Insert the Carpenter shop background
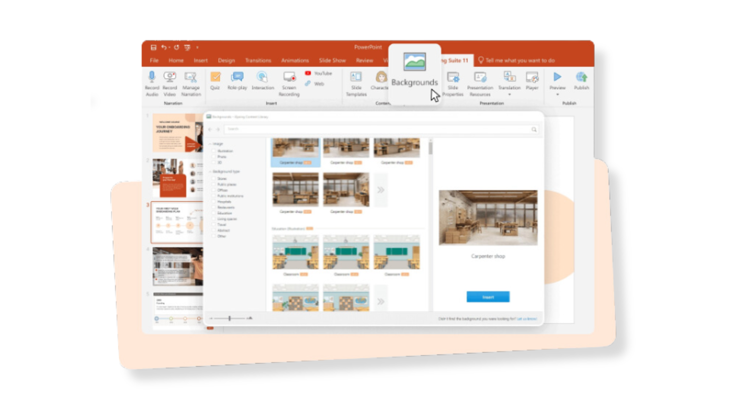 [487, 297]
